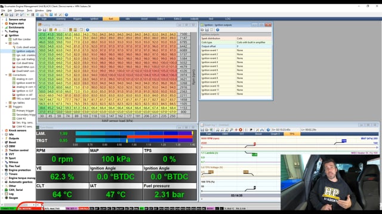Select the Boost graph tab
Viewport: 382px width, 214px height.
tap(258, 134)
